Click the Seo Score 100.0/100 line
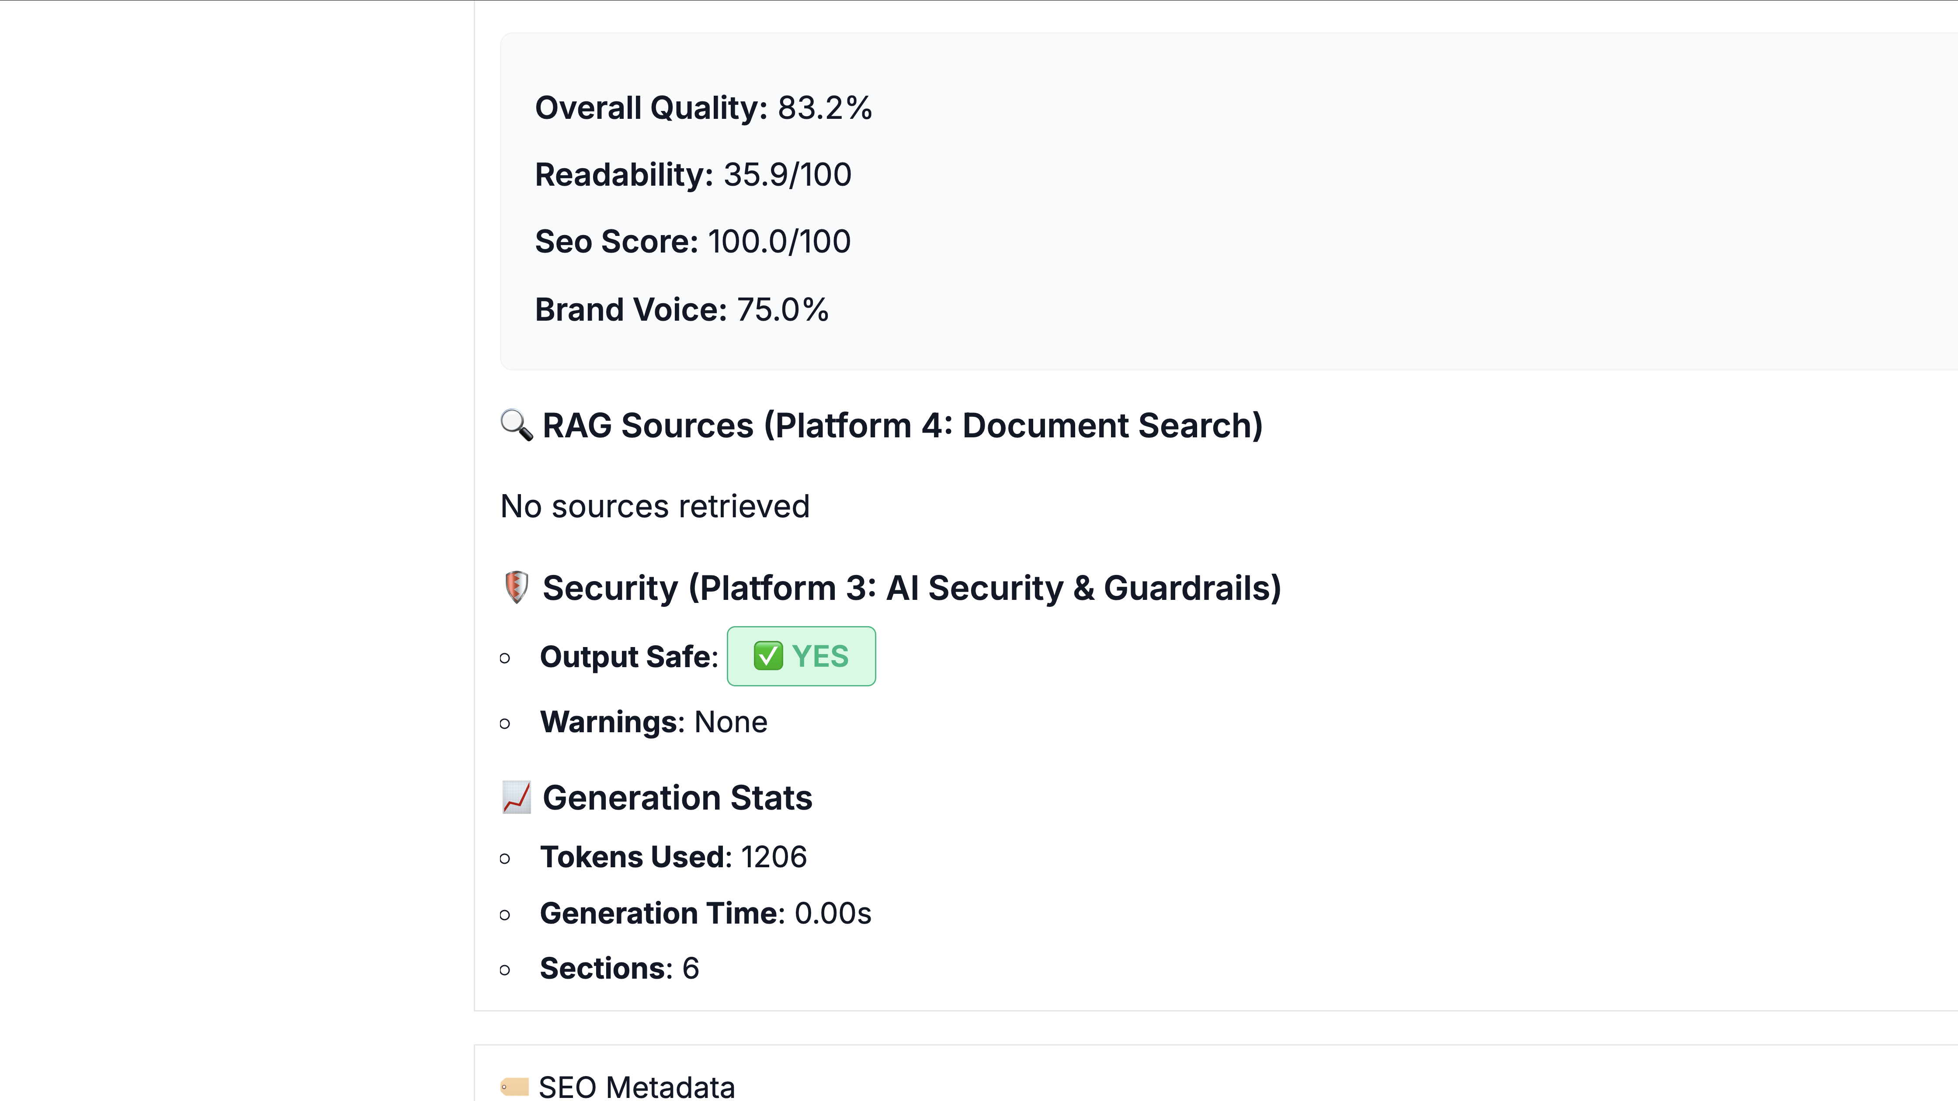Viewport: 1958px width, 1101px height. coord(692,241)
